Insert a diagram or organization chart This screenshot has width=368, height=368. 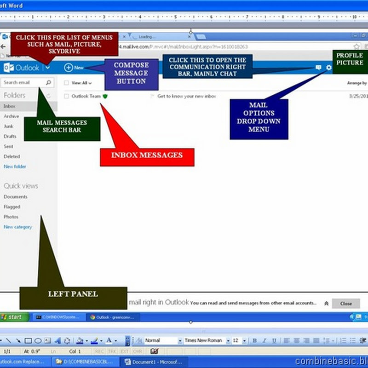[67, 340]
